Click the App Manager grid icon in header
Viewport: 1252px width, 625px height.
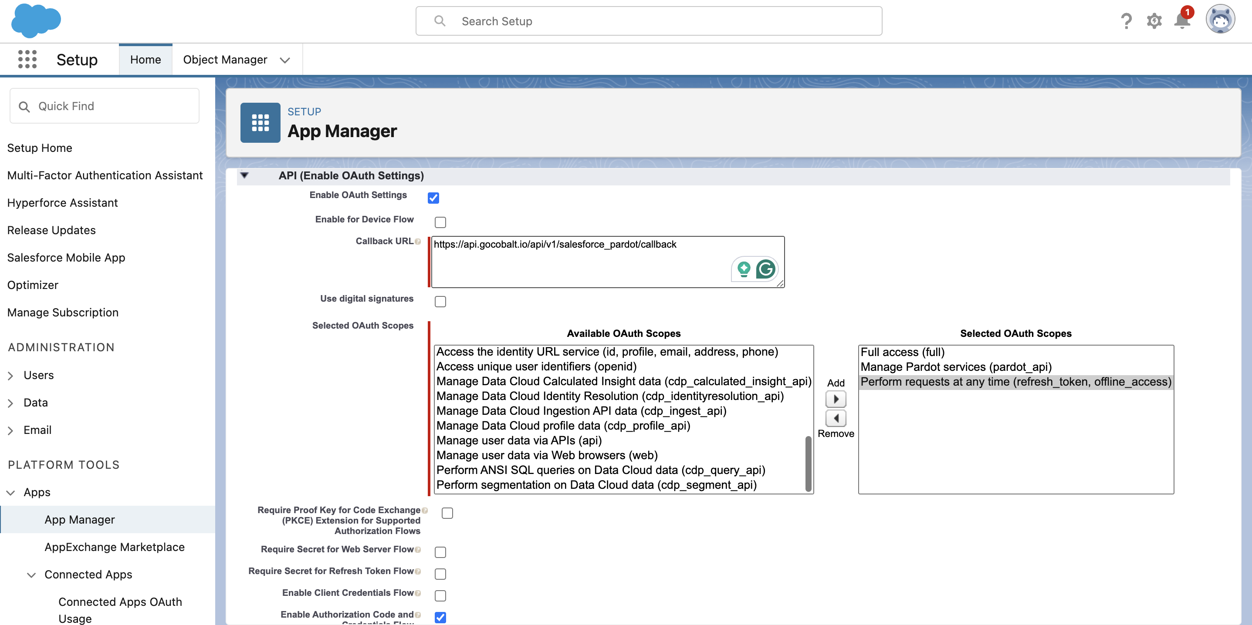click(x=260, y=122)
